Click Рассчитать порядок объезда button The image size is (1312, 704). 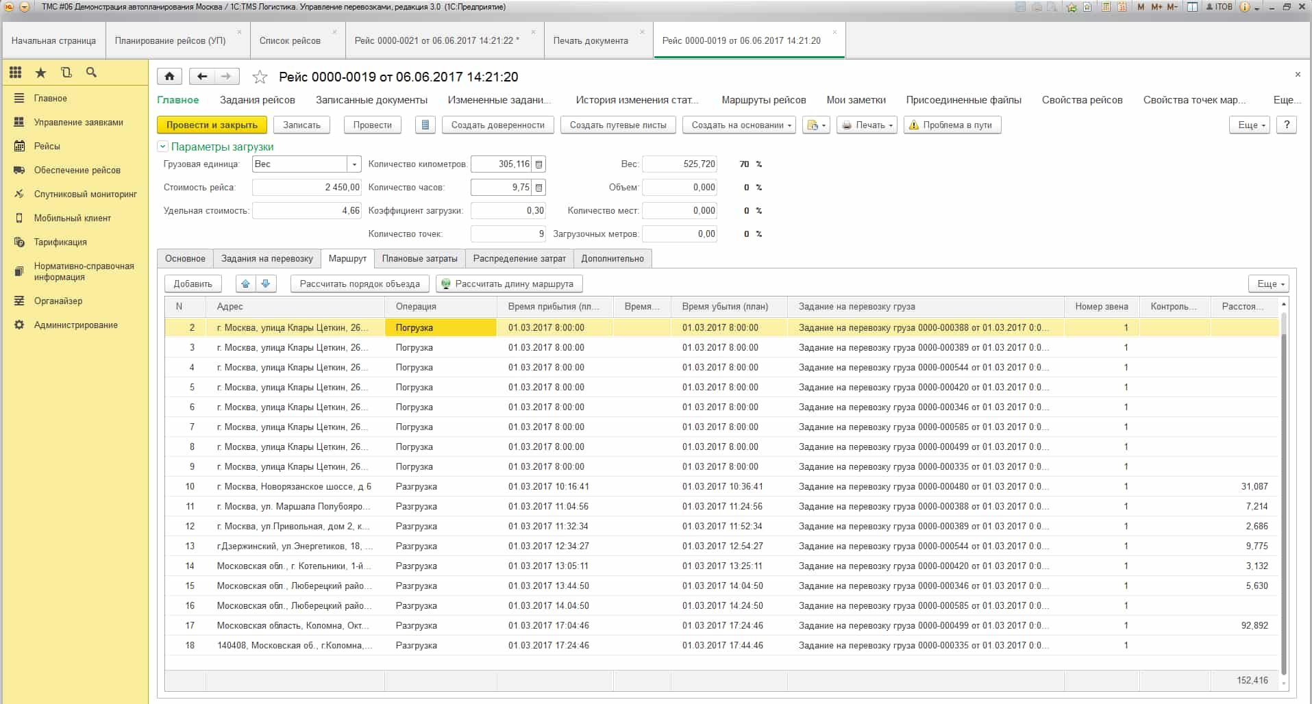click(360, 284)
